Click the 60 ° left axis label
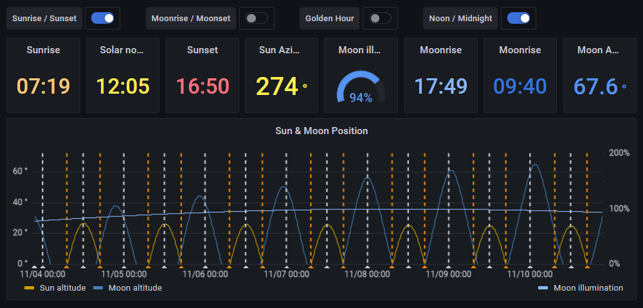Screen dimensions: 643x308 20,171
